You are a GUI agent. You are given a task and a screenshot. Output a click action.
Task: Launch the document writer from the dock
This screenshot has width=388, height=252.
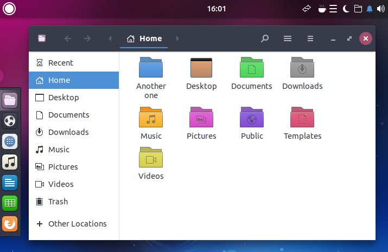pos(10,183)
